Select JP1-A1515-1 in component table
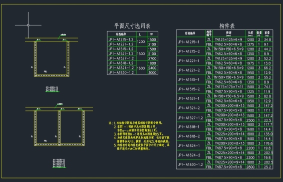 click(x=188, y=79)
